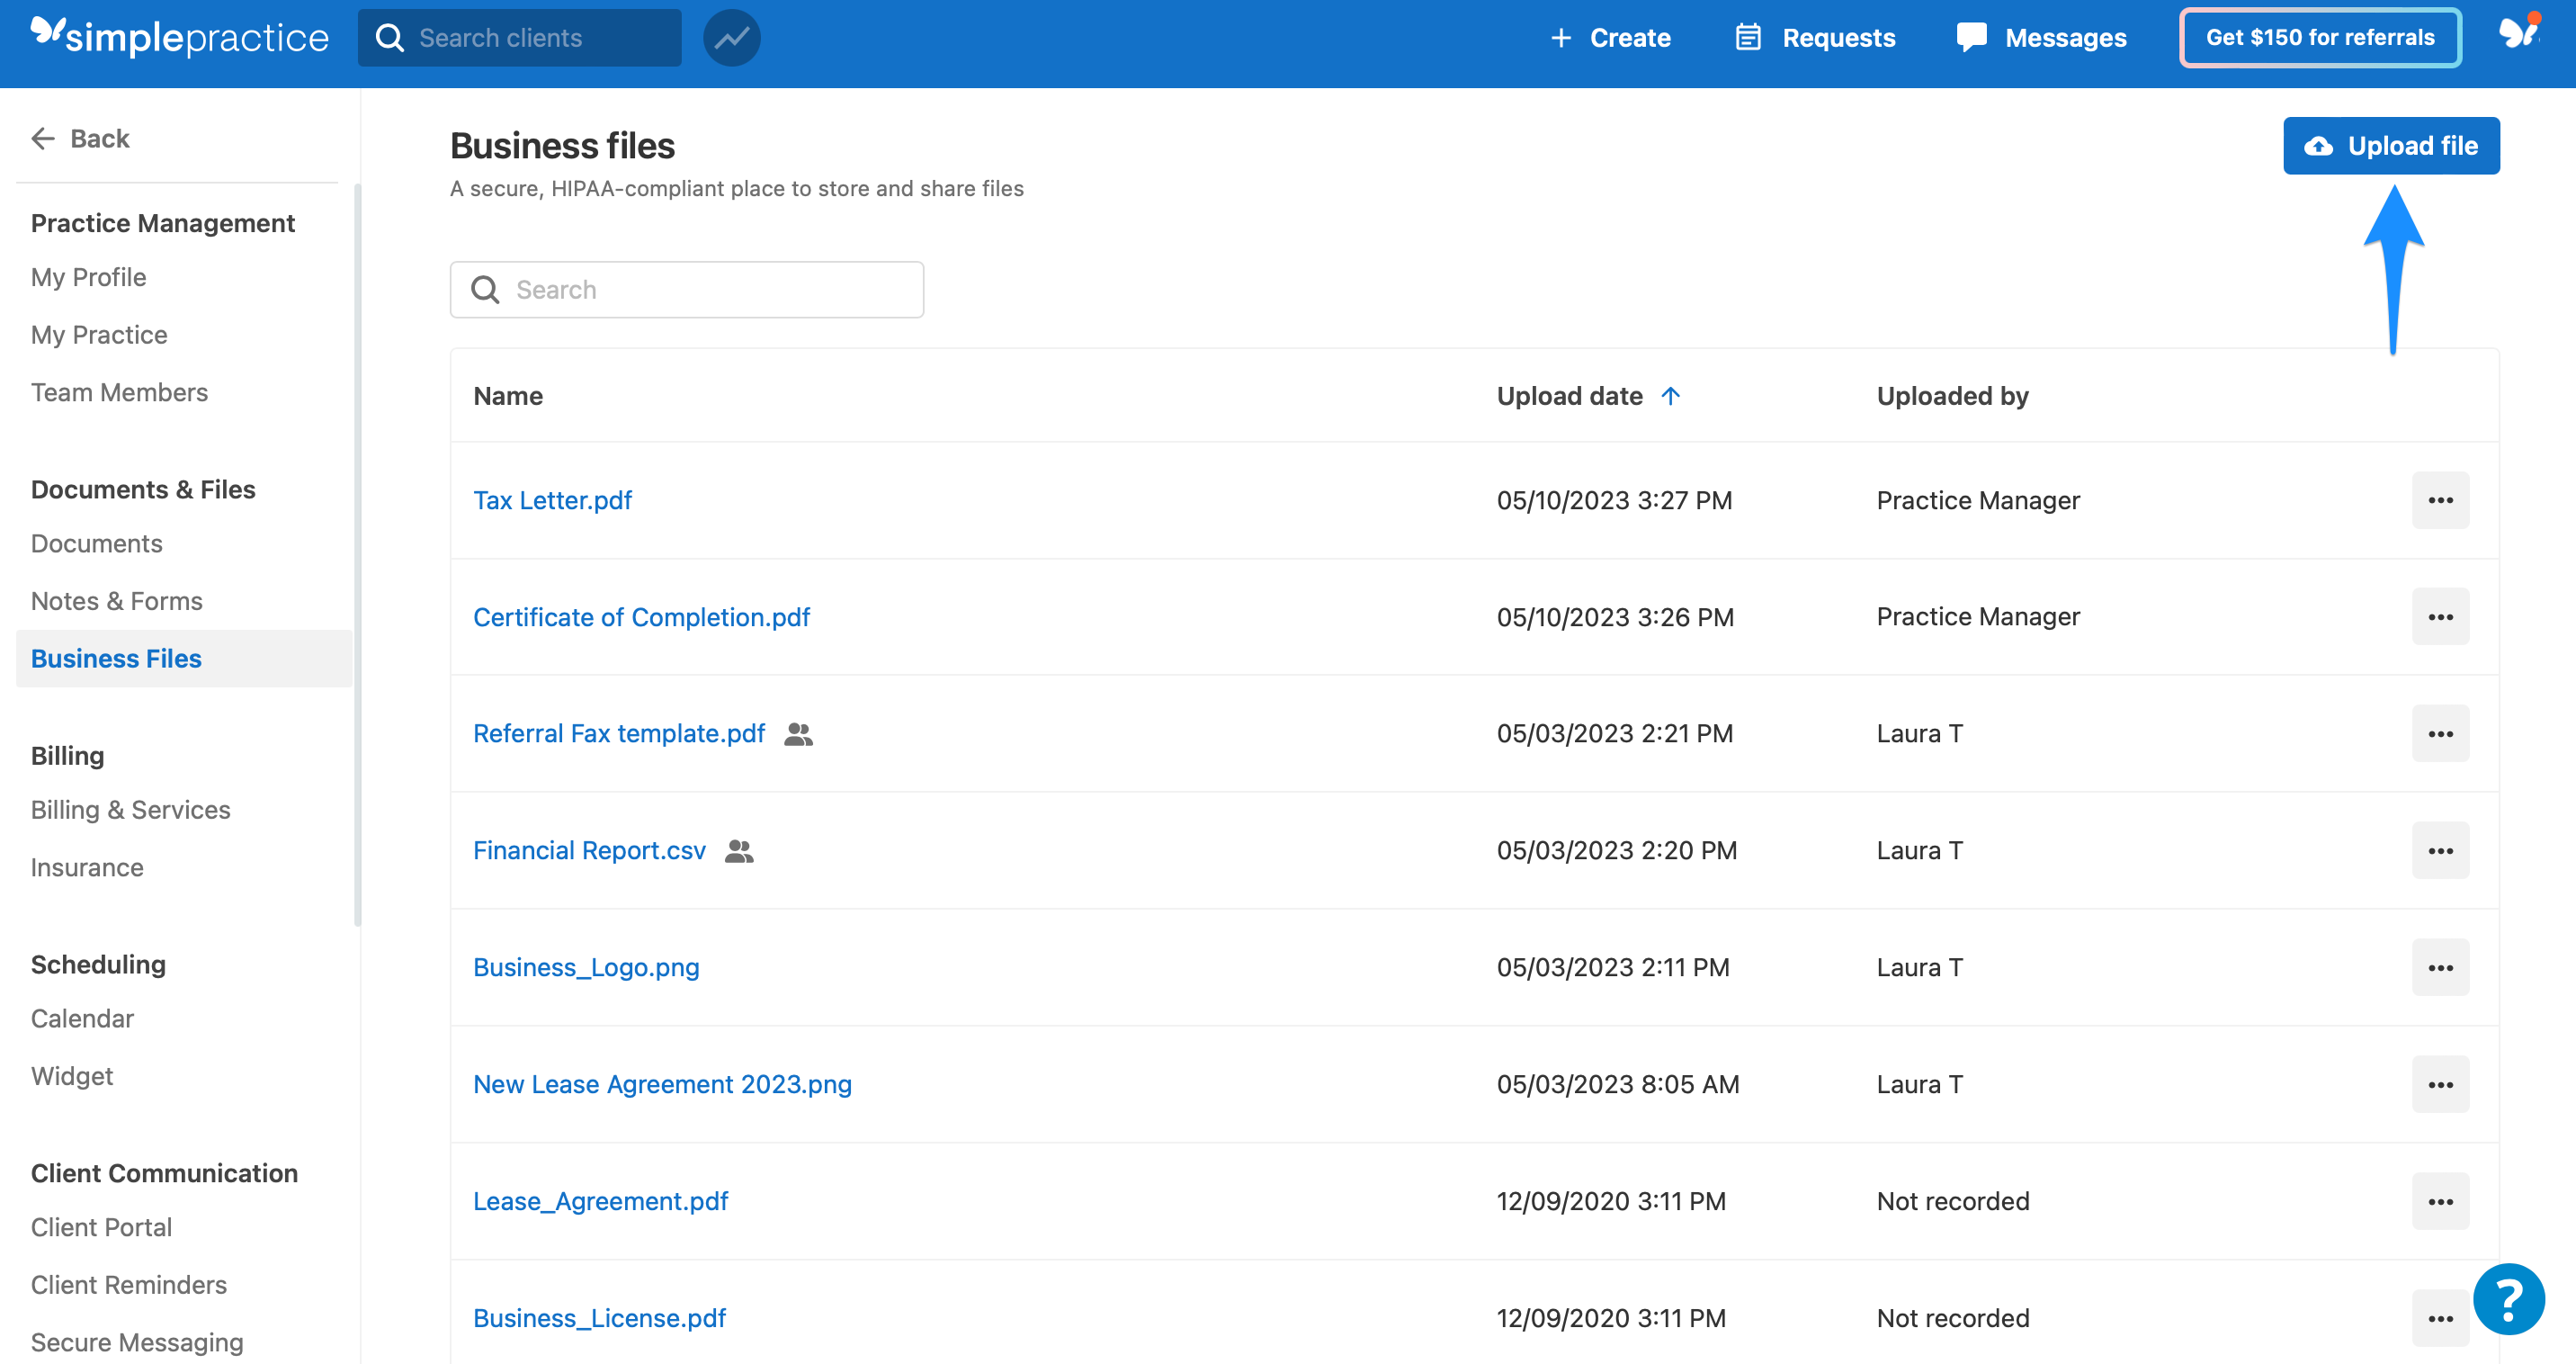Open the actions menu for Business_Logo.png
The image size is (2576, 1364).
tap(2440, 967)
